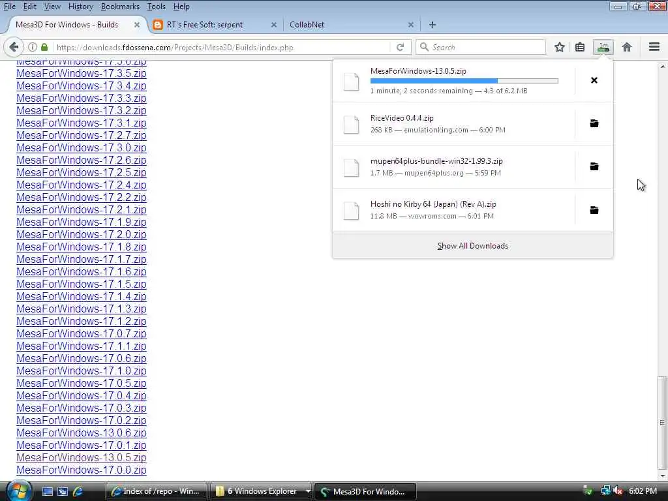
Task: Click the scrollbar down arrow
Action: pyautogui.click(x=662, y=476)
